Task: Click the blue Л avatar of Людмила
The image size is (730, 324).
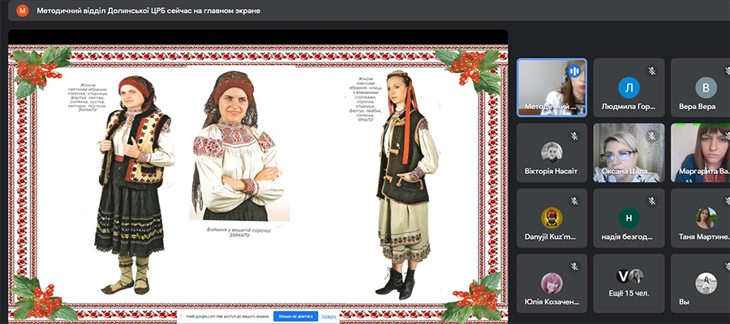Action: click(629, 87)
